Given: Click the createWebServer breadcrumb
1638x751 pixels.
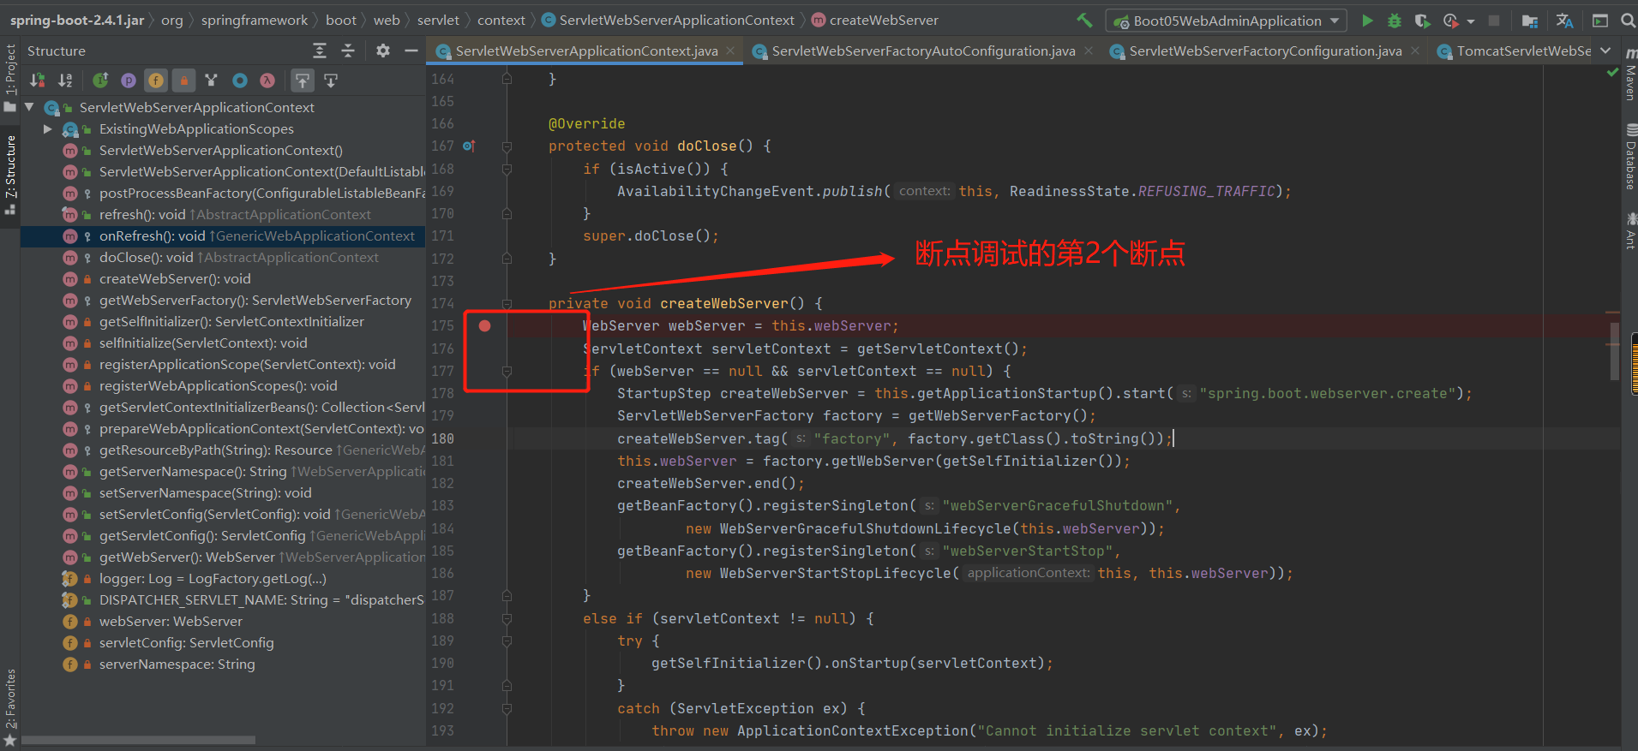Looking at the screenshot, I should coord(875,20).
